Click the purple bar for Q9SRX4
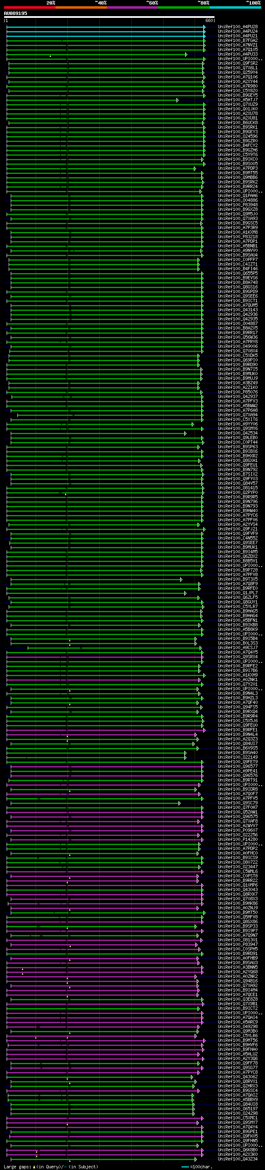 tap(105, 657)
